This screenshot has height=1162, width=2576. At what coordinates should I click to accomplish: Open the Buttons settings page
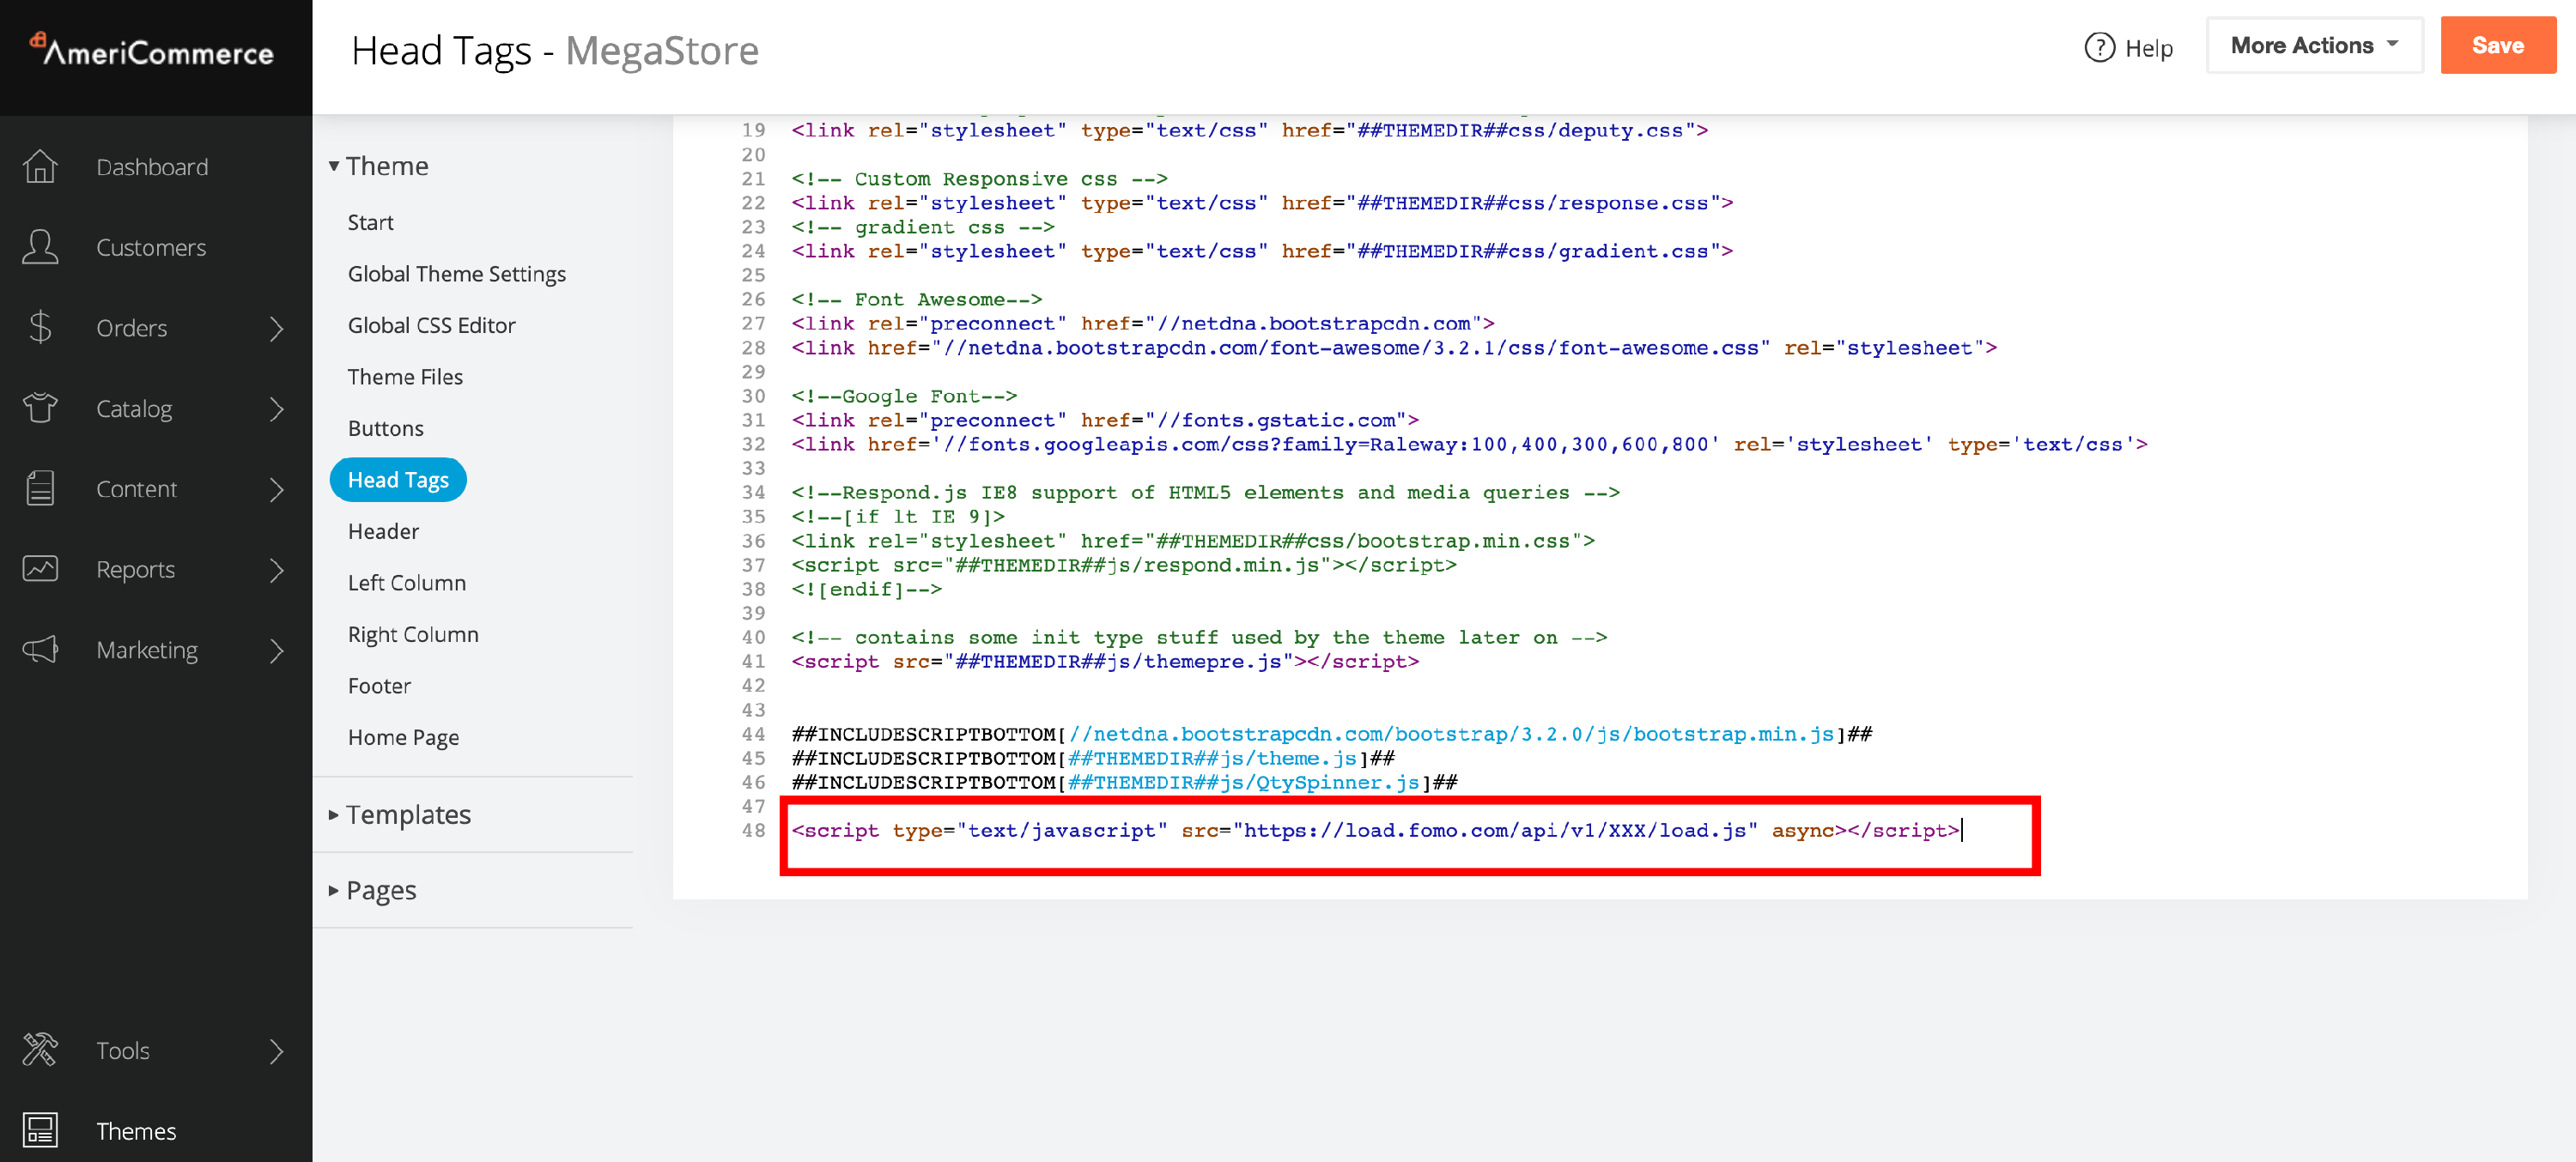click(x=385, y=427)
